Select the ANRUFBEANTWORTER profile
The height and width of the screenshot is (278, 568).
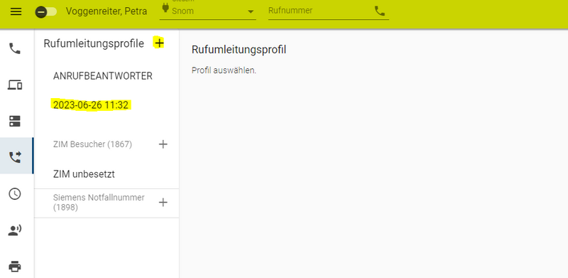[x=103, y=76]
